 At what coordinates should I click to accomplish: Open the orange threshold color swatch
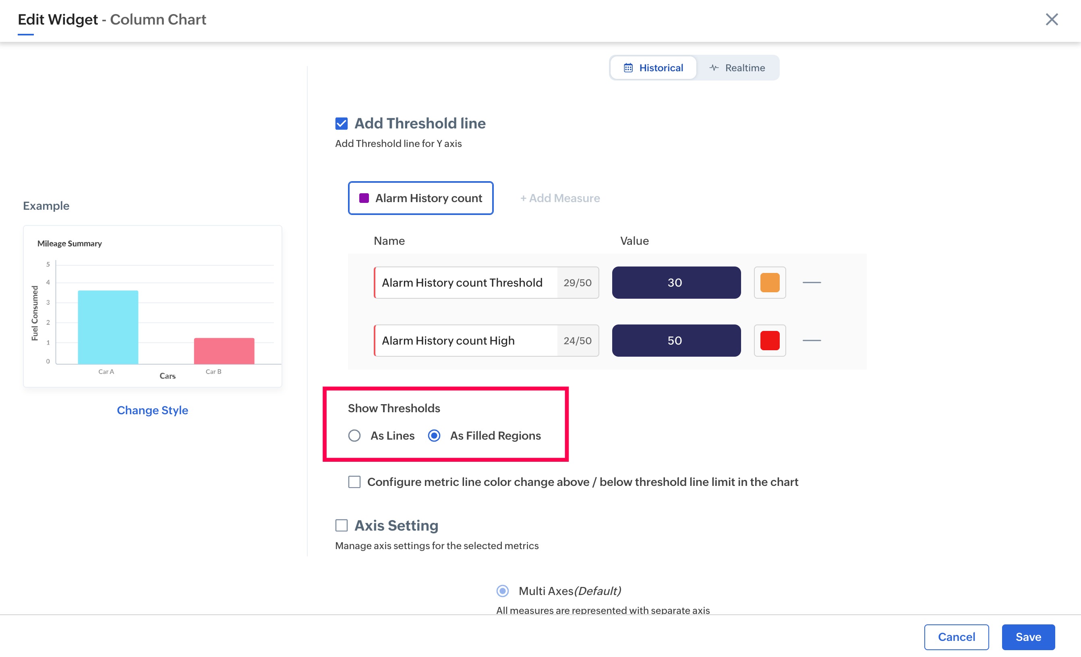tap(770, 283)
